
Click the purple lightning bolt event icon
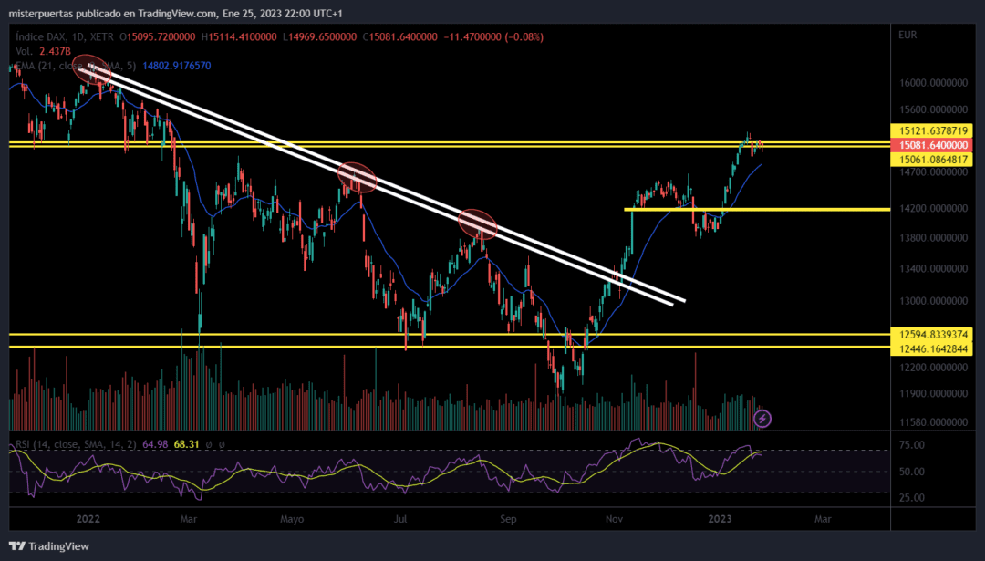[x=763, y=419]
